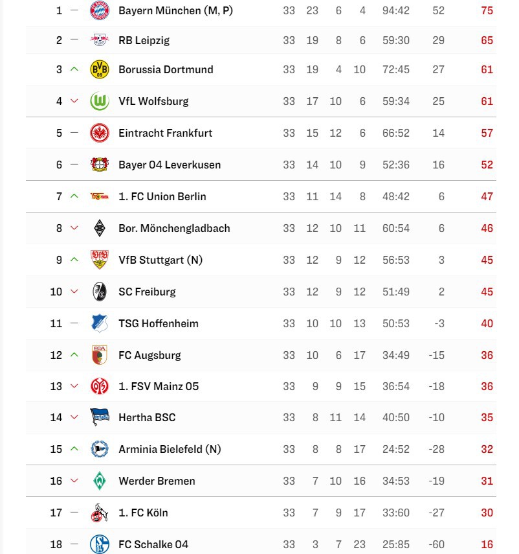The height and width of the screenshot is (554, 519).
Task: Click the Hertha BSC flag logo
Action: [x=100, y=417]
